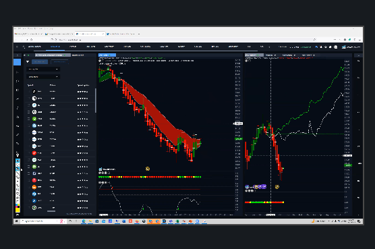Click the gold circular marker on right chart
Viewport: 375px width, 249px height.
pyautogui.click(x=277, y=187)
